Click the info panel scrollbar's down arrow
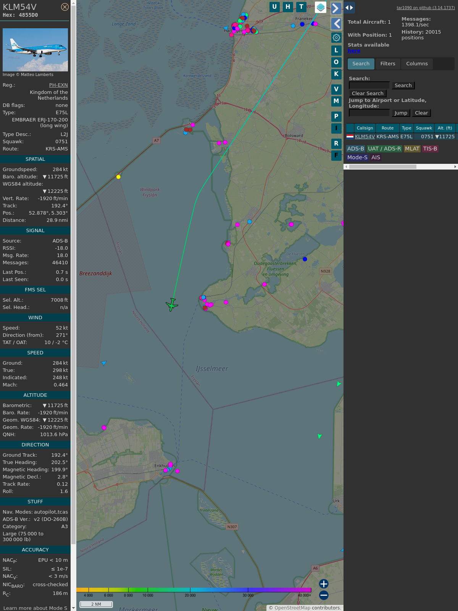This screenshot has width=458, height=611. [73, 608]
